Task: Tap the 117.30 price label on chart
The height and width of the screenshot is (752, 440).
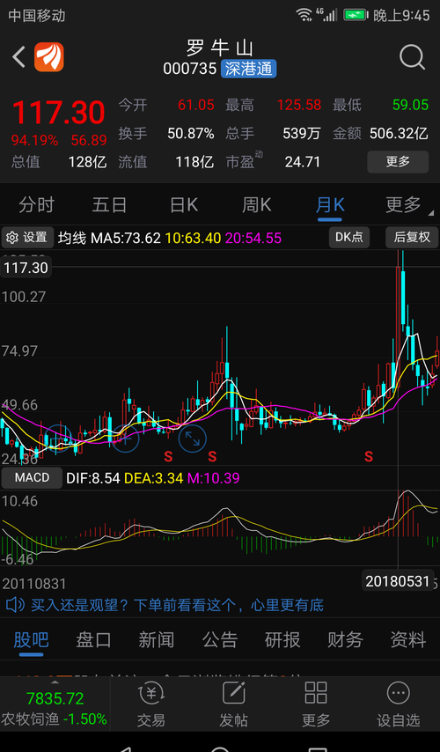Action: [x=26, y=268]
